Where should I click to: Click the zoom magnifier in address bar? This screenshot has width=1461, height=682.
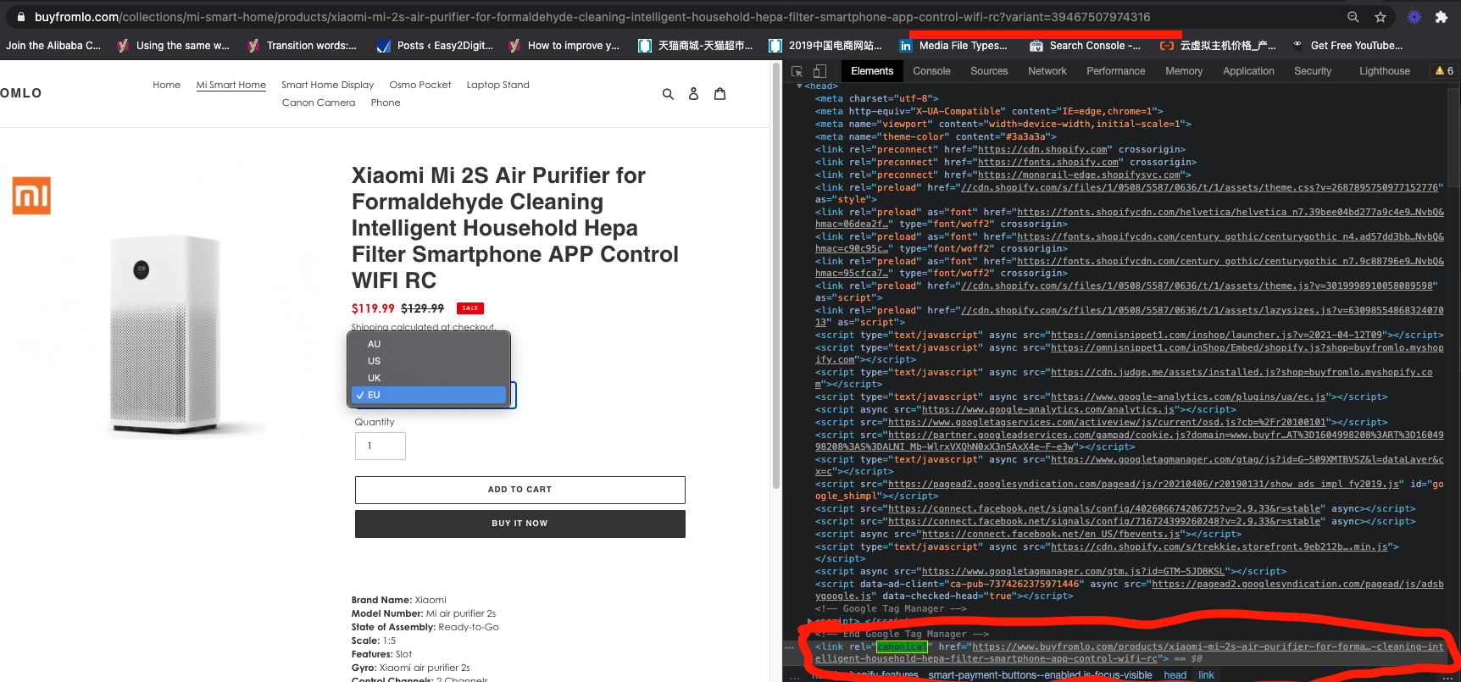coord(1353,17)
